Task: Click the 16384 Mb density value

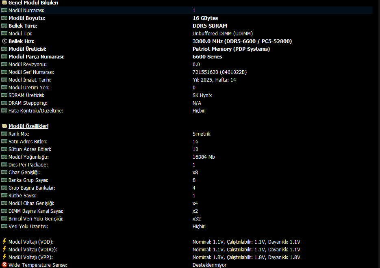Action: pos(204,157)
